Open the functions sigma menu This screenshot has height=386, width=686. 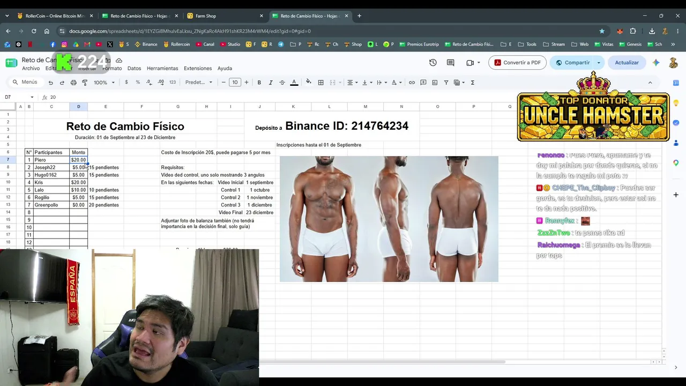point(473,83)
